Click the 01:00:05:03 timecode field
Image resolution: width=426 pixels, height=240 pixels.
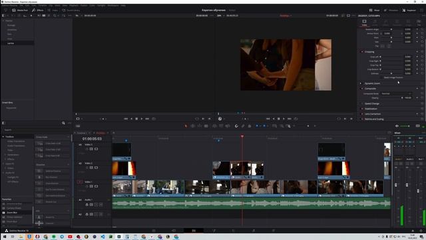coord(92,139)
